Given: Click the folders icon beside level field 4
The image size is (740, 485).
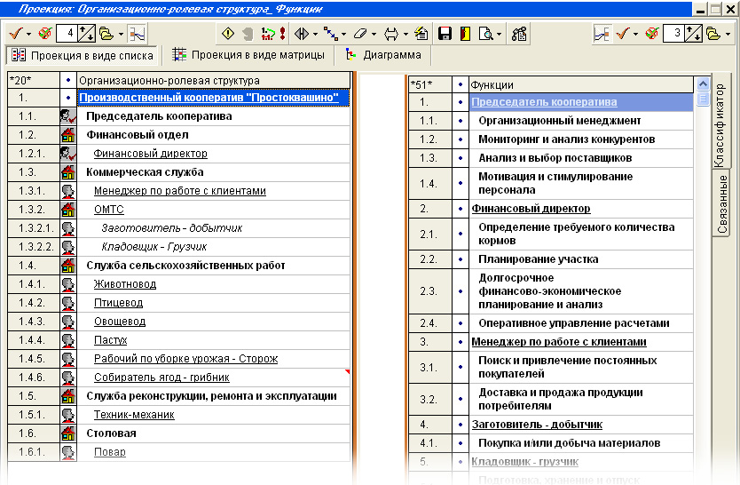Looking at the screenshot, I should coord(106,34).
